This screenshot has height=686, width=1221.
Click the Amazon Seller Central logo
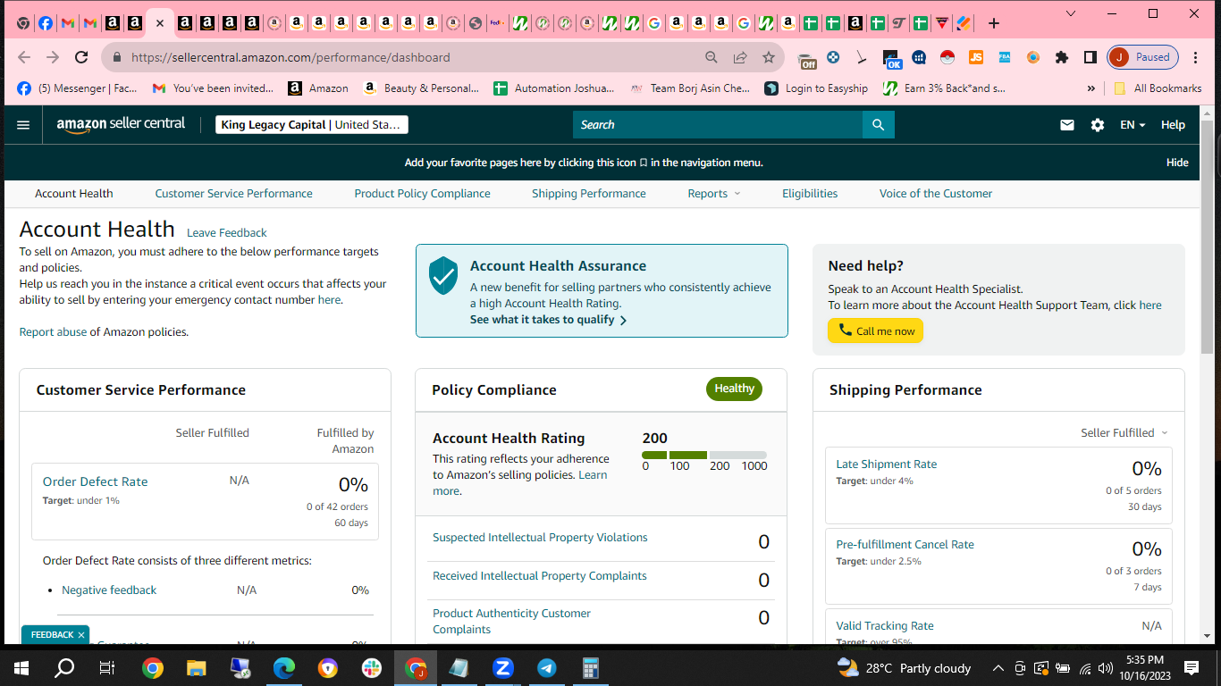pyautogui.click(x=121, y=125)
